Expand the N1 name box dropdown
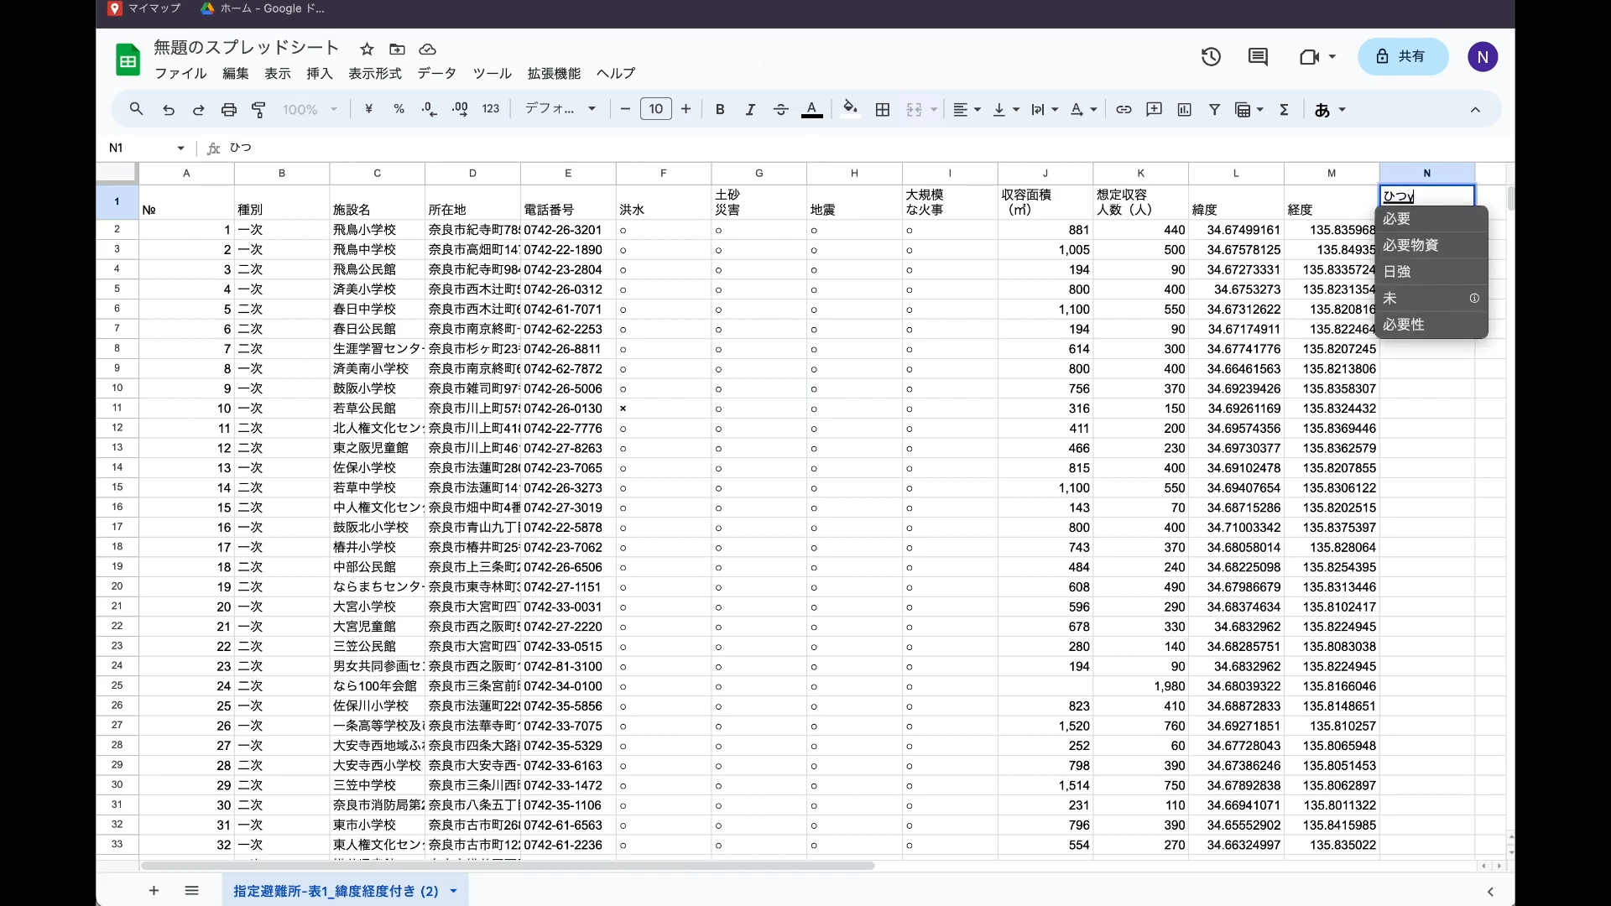The height and width of the screenshot is (906, 1611). 180,148
